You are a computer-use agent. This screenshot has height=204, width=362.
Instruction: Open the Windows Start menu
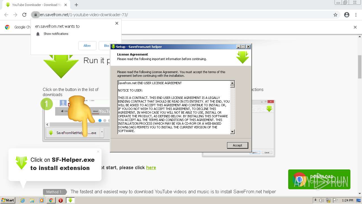point(8,200)
